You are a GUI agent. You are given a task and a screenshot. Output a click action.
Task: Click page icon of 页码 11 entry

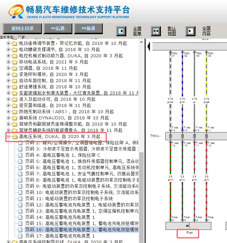(20, 199)
